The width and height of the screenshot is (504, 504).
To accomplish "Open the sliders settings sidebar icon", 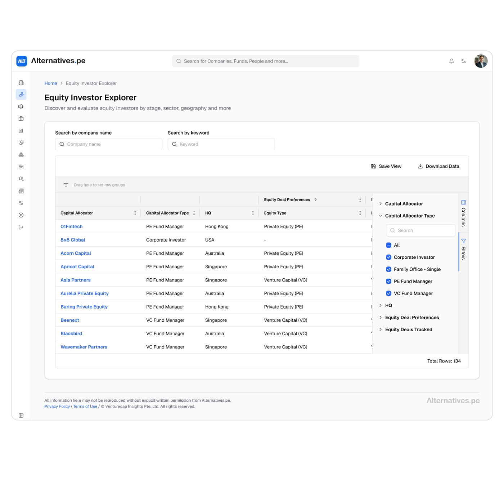I will coord(21,203).
